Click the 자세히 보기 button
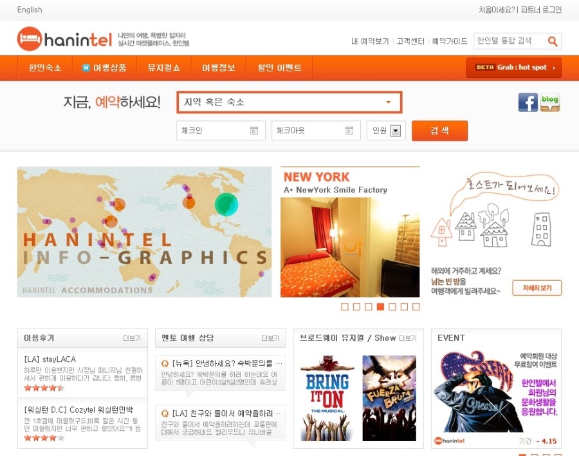The image size is (579, 456). (537, 288)
